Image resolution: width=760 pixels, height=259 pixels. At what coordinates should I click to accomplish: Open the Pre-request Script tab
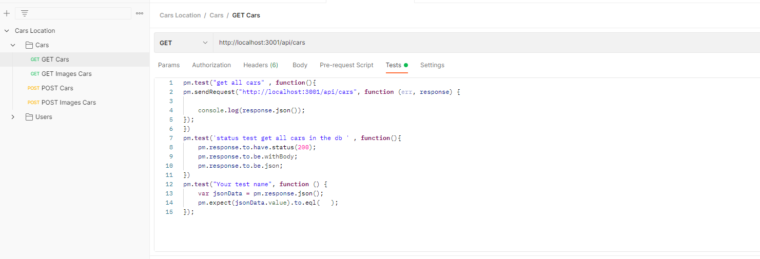pyautogui.click(x=346, y=65)
